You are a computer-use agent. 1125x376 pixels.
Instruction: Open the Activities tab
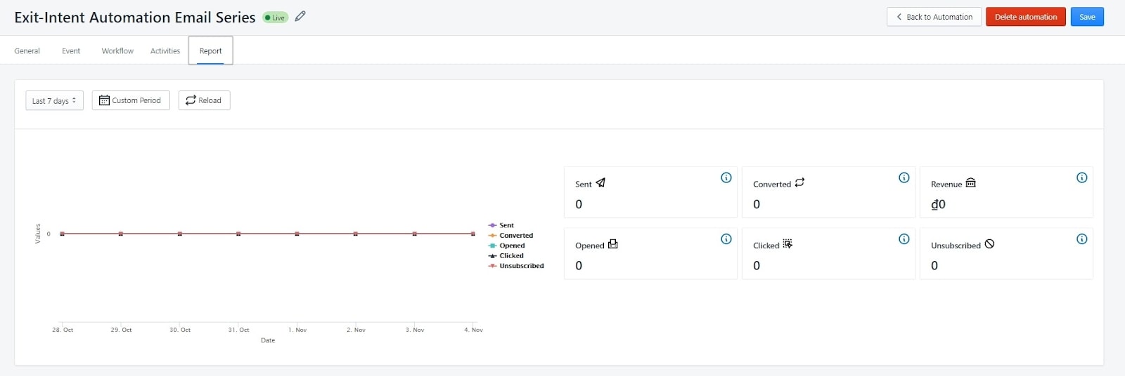(x=165, y=51)
